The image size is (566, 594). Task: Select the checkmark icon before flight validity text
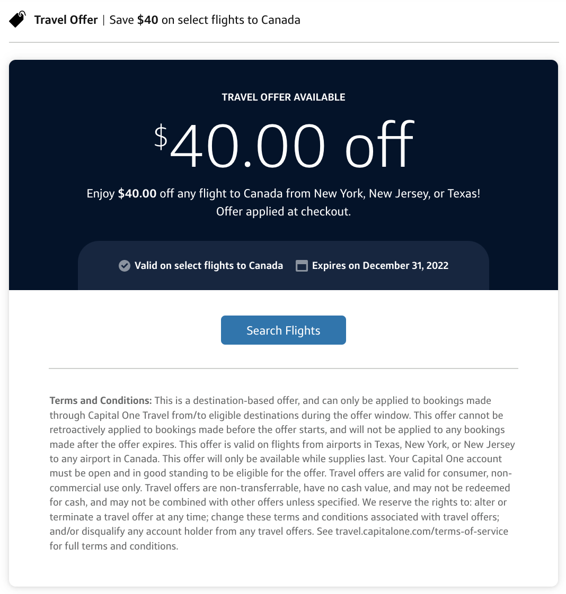click(124, 265)
